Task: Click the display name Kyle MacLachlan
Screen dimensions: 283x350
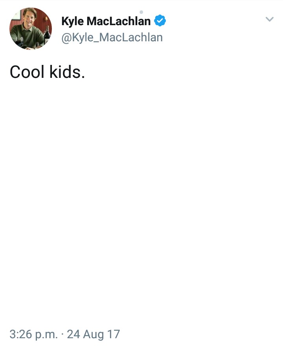Action: tap(106, 21)
